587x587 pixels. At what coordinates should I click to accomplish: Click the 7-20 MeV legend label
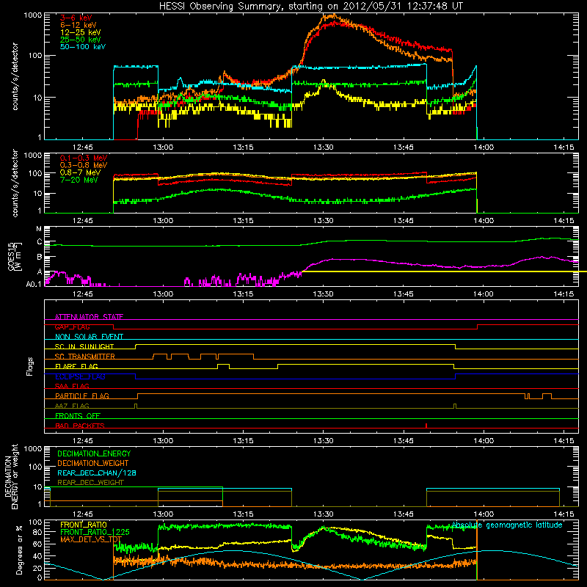(79, 180)
